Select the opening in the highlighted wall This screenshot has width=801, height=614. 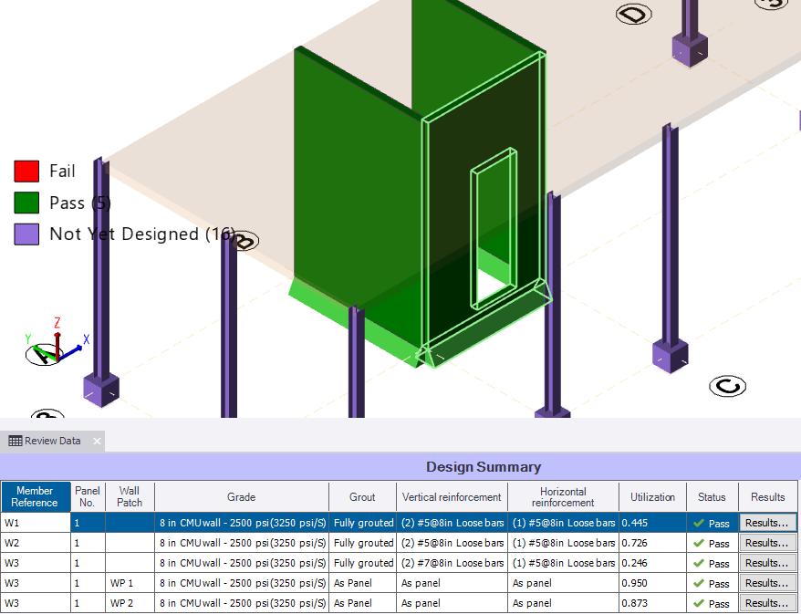point(494,228)
